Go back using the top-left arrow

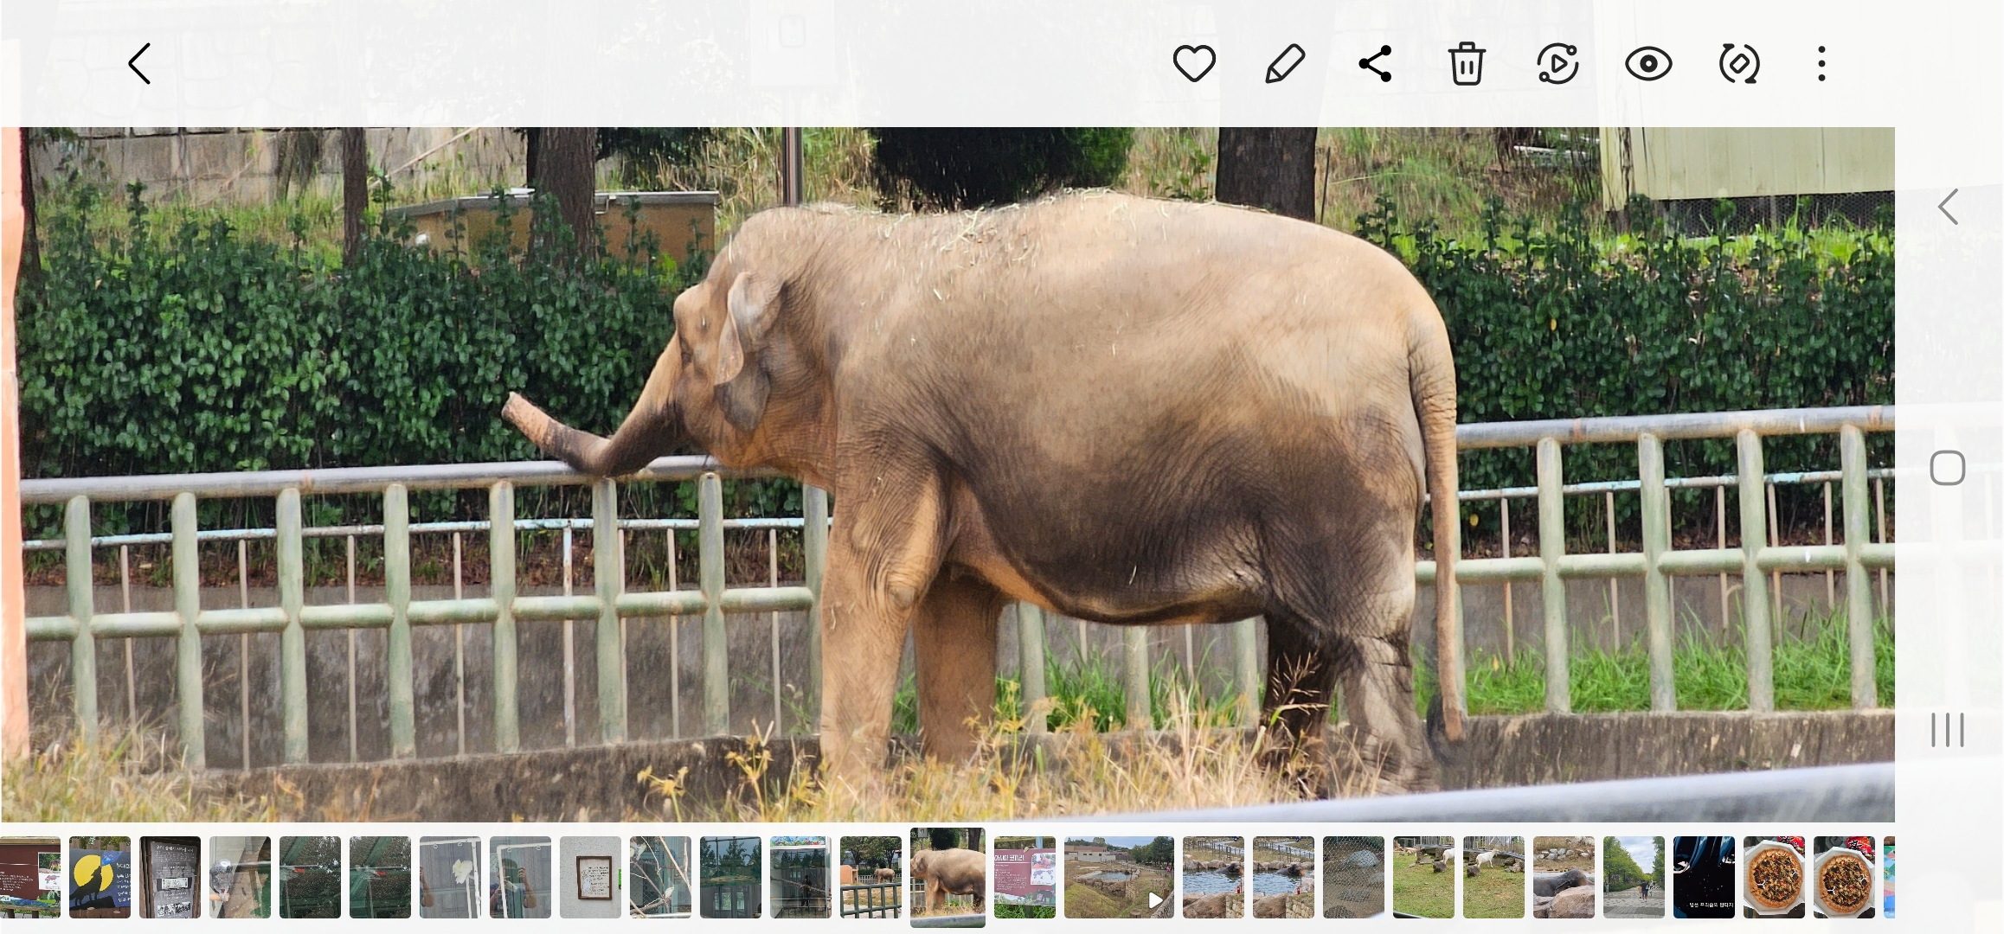pos(140,64)
